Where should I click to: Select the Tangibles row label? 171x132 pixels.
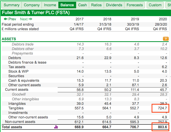16,108
